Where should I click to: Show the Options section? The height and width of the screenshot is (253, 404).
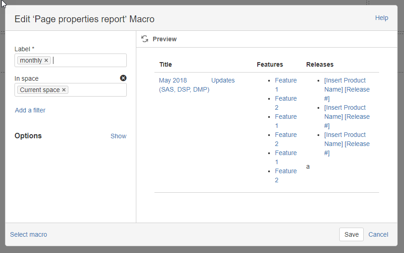(119, 136)
